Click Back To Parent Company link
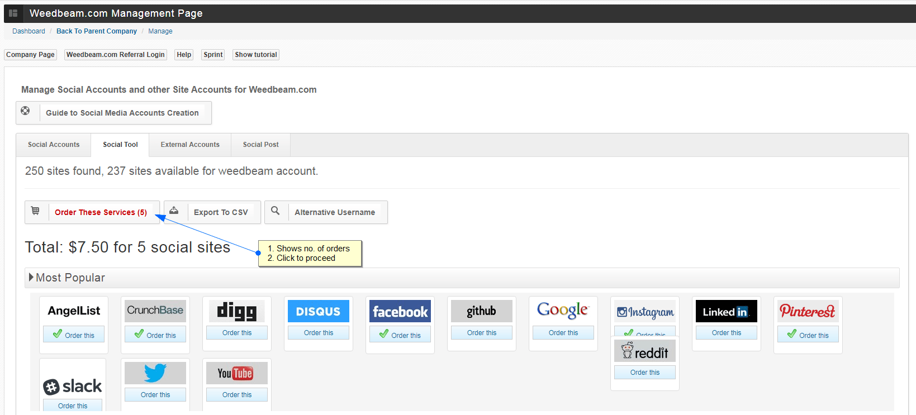 tap(97, 31)
